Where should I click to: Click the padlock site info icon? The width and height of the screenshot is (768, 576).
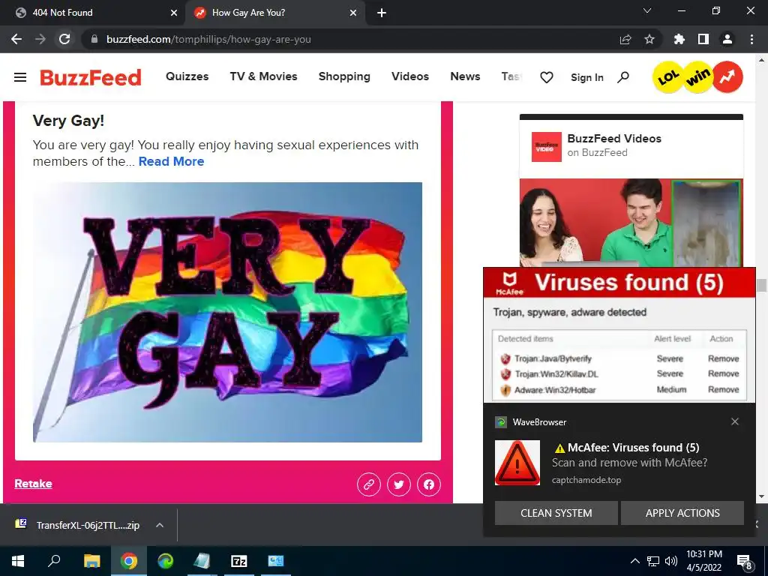[x=94, y=39]
